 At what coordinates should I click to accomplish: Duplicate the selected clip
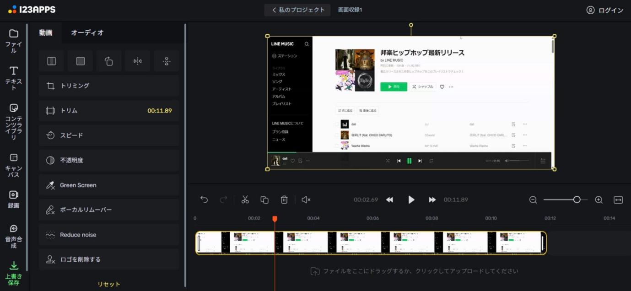tap(264, 199)
